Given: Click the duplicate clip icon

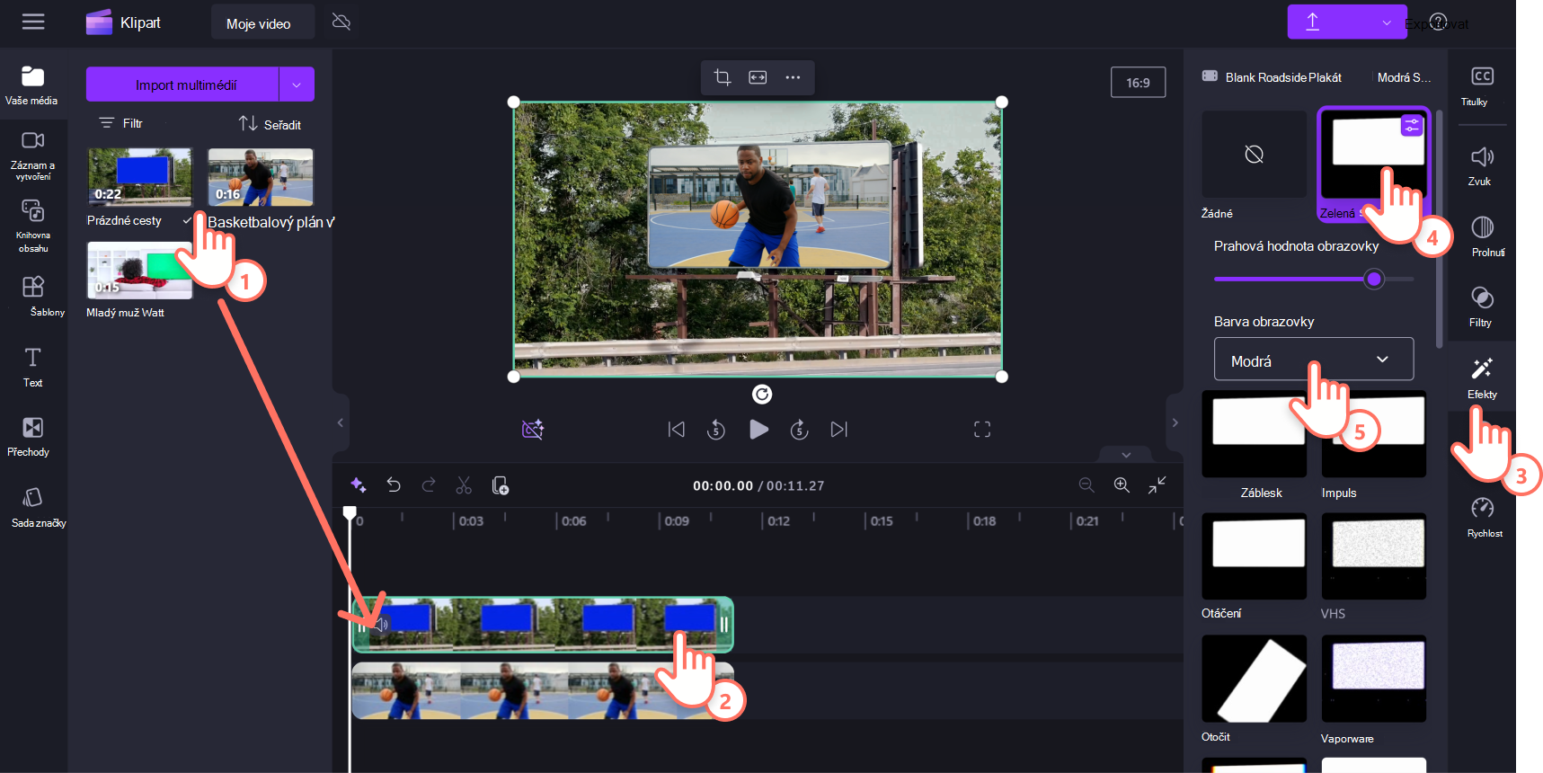Looking at the screenshot, I should click(x=501, y=485).
